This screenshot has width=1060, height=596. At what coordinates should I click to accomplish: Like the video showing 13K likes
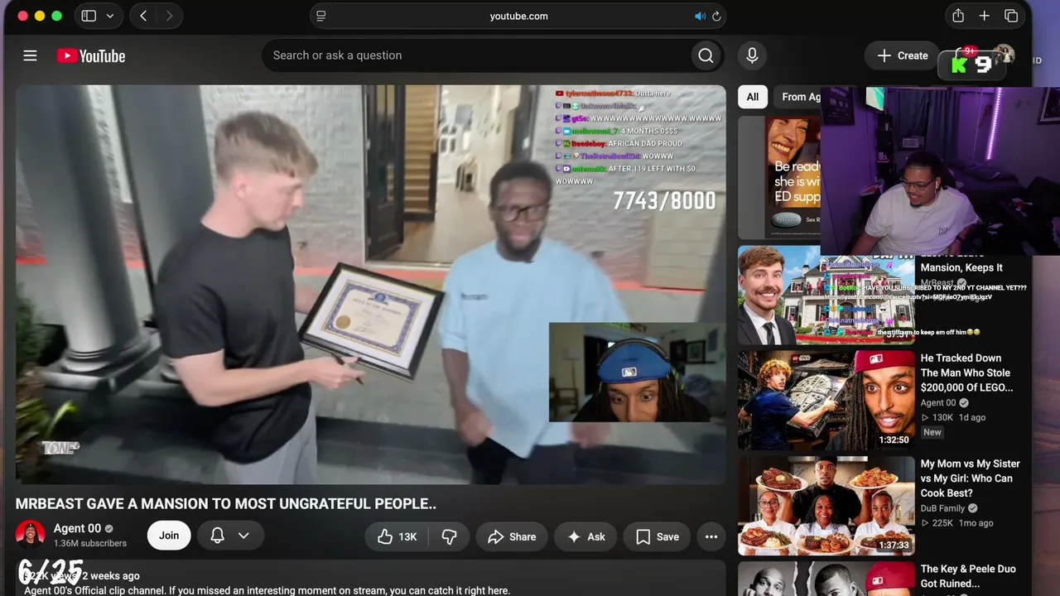tap(397, 536)
